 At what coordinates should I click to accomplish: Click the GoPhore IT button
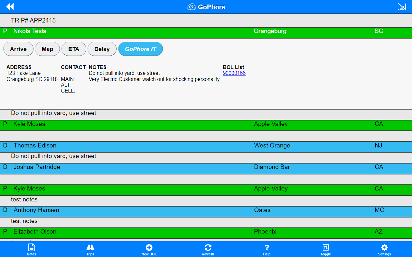tap(141, 49)
